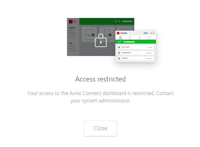Click the Contact your system administrator message
Viewport: 200px width, 147px height.
click(x=100, y=97)
